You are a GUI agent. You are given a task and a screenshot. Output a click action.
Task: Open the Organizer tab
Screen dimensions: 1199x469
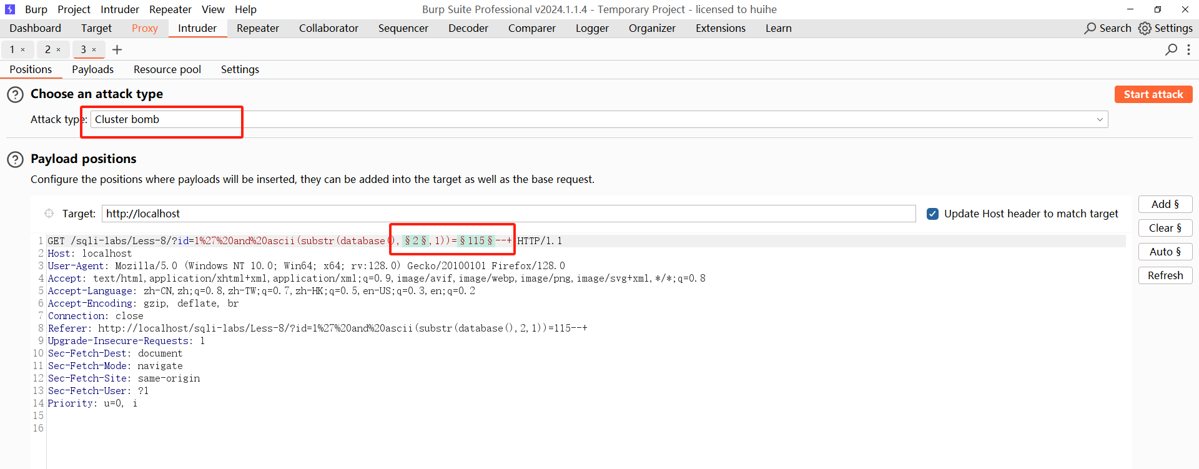pos(652,28)
